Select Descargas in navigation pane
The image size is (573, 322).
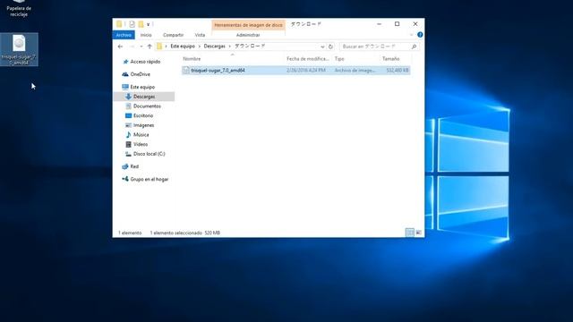[144, 97]
